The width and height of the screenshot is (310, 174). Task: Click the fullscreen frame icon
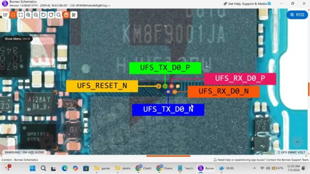tap(20, 15)
